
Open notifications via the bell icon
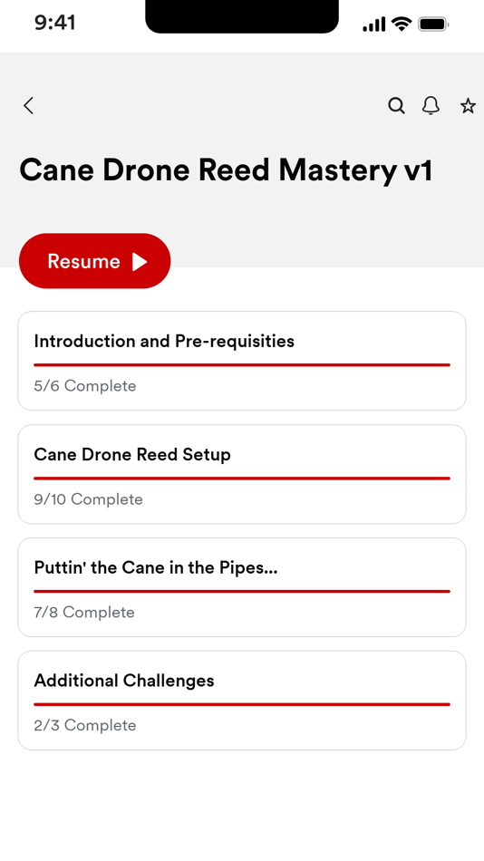(431, 105)
